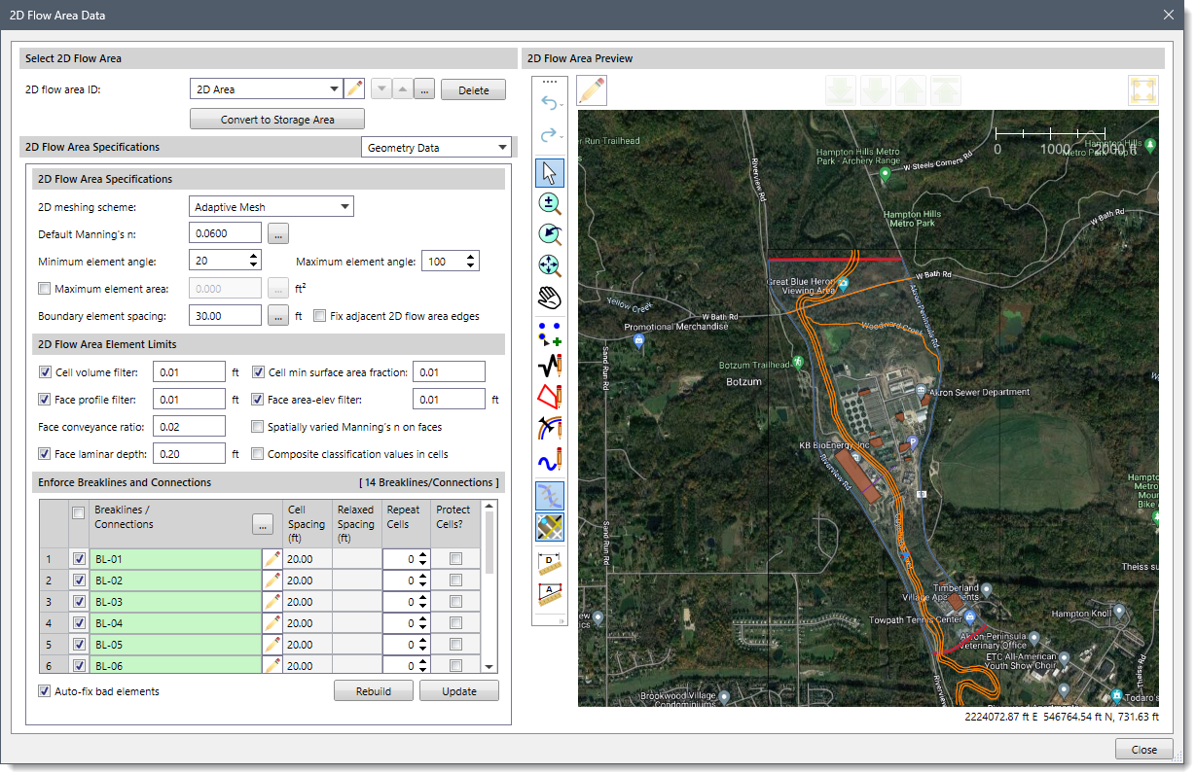Uncheck Auto-fix bad elements
Viewport: 1196px width, 774px height.
tap(45, 691)
